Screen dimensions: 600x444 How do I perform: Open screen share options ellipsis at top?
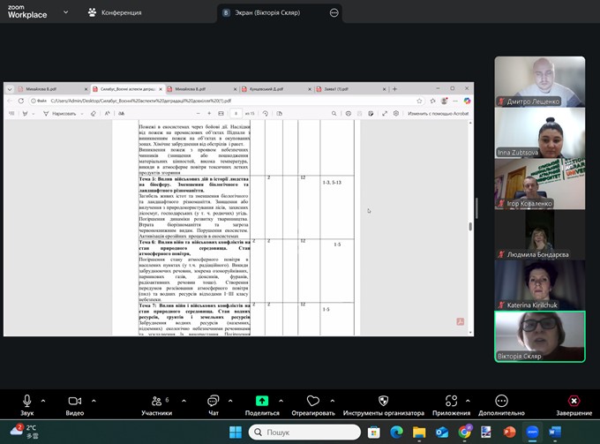point(334,13)
